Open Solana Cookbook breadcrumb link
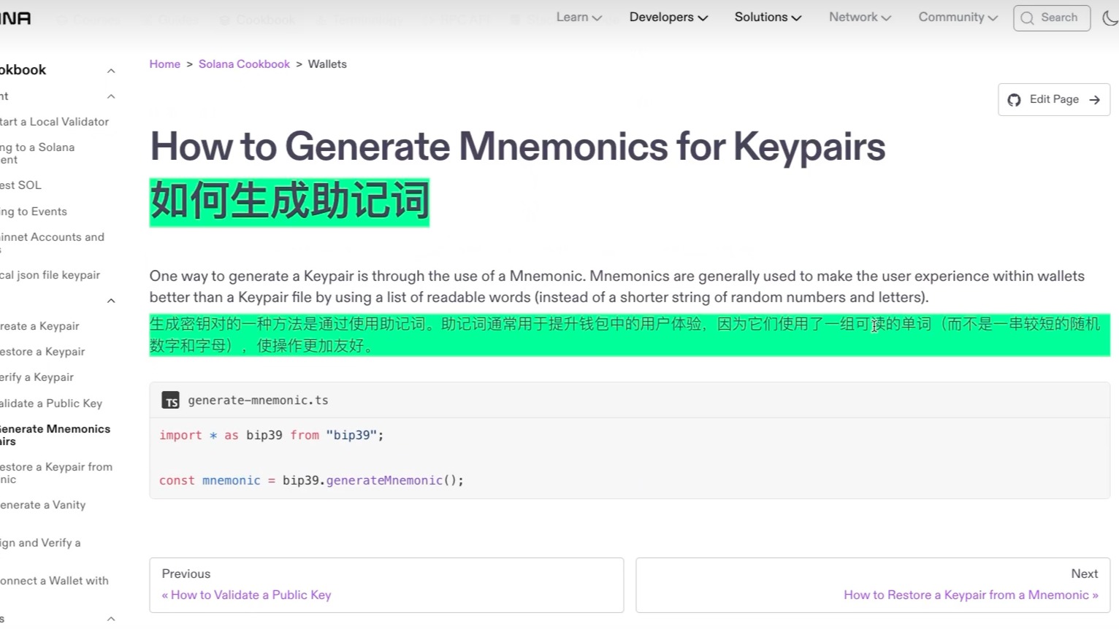Image resolution: width=1119 pixels, height=629 pixels. [x=244, y=64]
